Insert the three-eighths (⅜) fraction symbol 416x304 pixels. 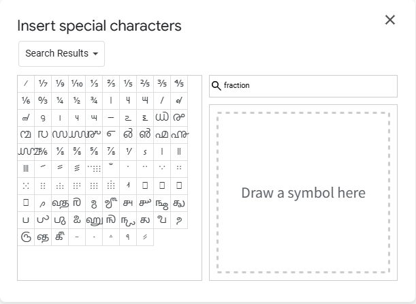(77, 152)
